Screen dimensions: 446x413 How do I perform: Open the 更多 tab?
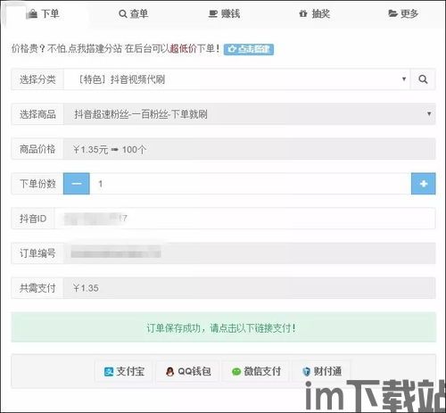click(403, 14)
